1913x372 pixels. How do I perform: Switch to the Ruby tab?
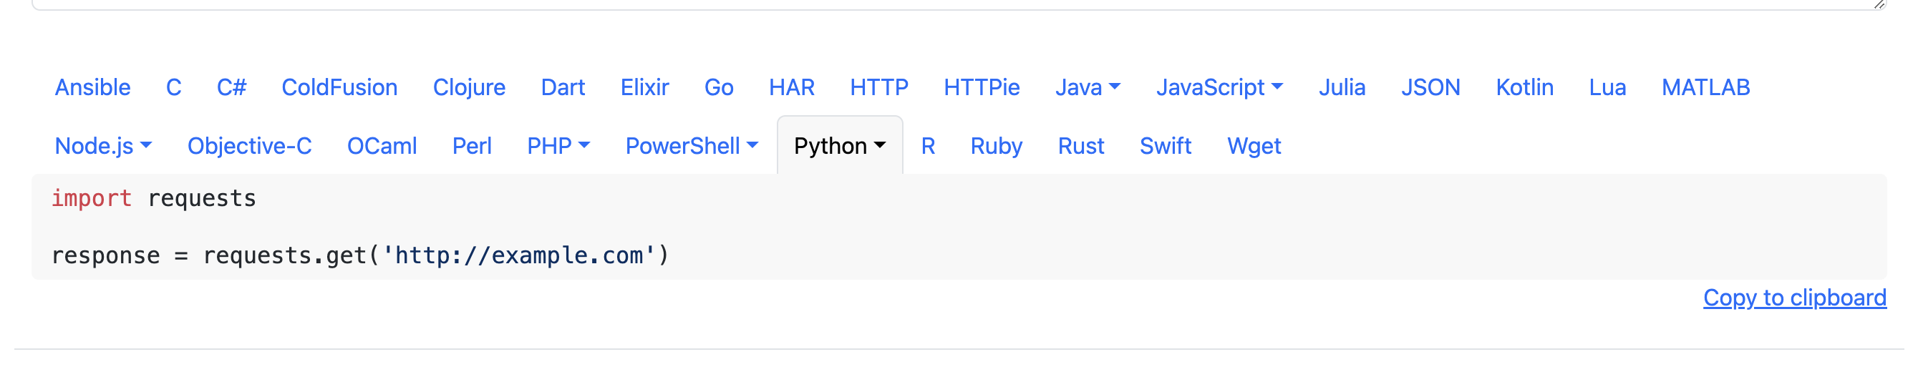point(997,146)
